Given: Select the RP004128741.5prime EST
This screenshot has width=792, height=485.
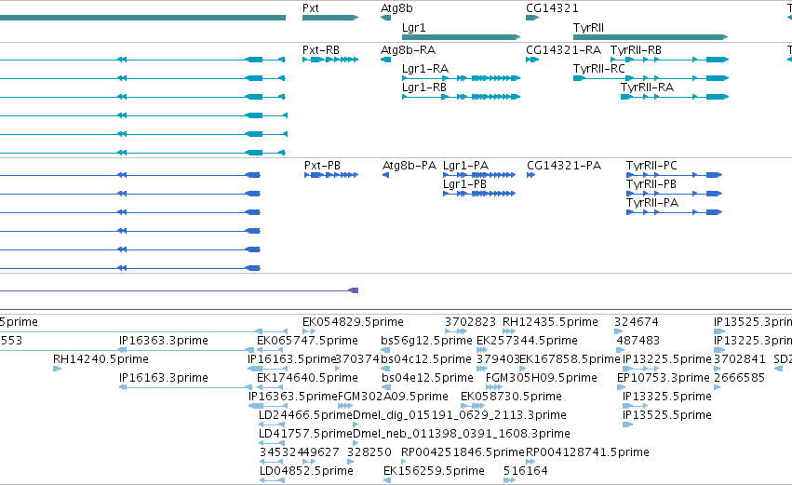Looking at the screenshot, I should [588, 452].
